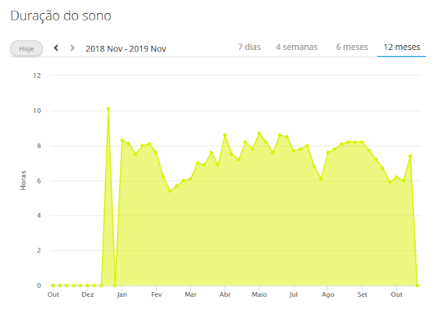This screenshot has height=314, width=438.
Task: Select the 12 meses view
Action: (x=401, y=47)
